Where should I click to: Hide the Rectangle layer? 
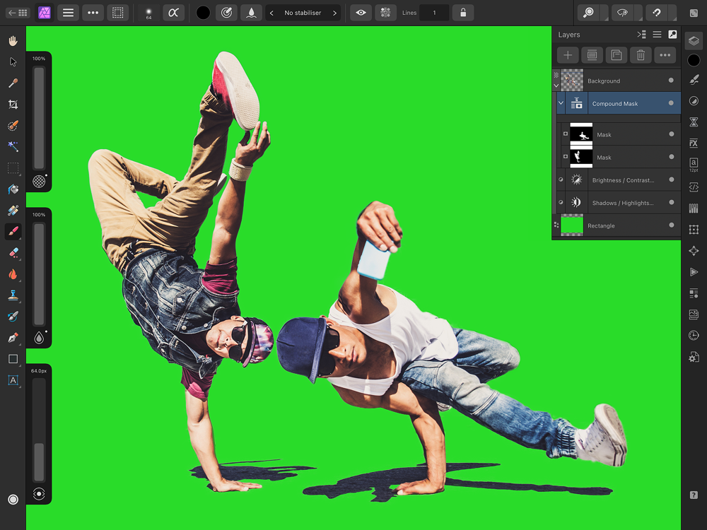tap(671, 225)
